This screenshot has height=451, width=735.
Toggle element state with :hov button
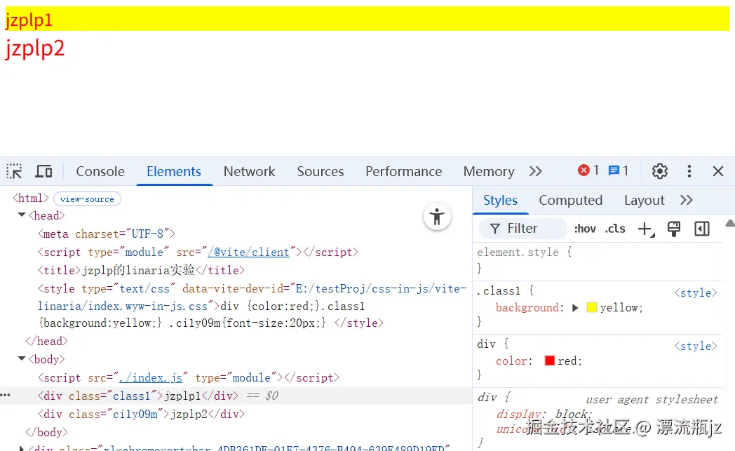(x=585, y=229)
